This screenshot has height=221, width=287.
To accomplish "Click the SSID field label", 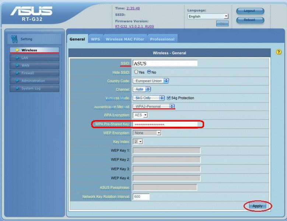I will coord(125,63).
